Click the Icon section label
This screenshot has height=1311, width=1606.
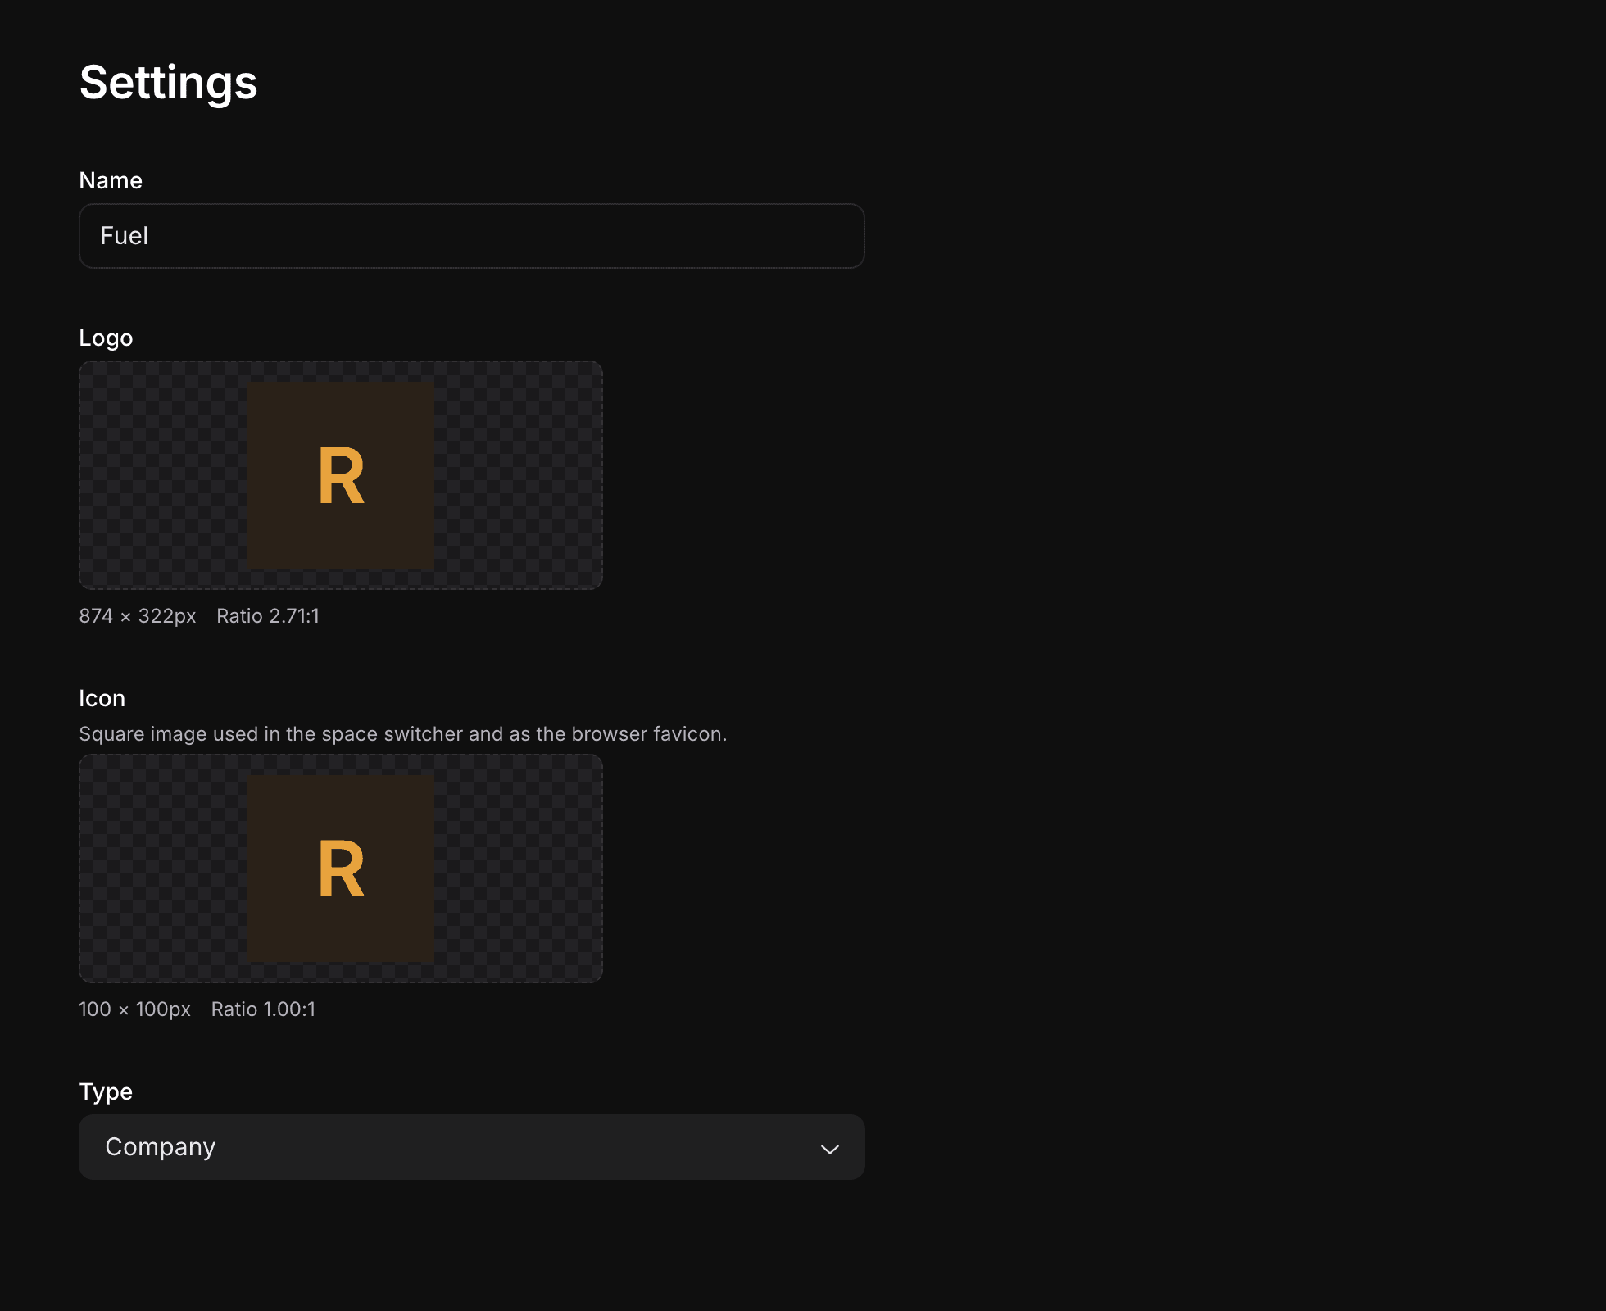102,698
